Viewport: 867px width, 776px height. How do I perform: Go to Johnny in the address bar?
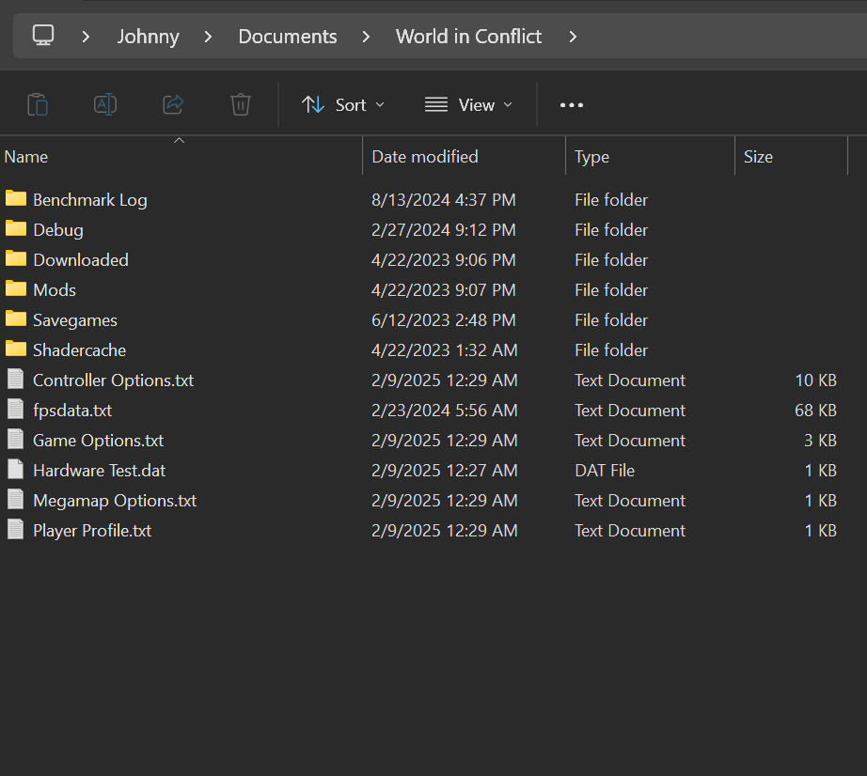149,37
